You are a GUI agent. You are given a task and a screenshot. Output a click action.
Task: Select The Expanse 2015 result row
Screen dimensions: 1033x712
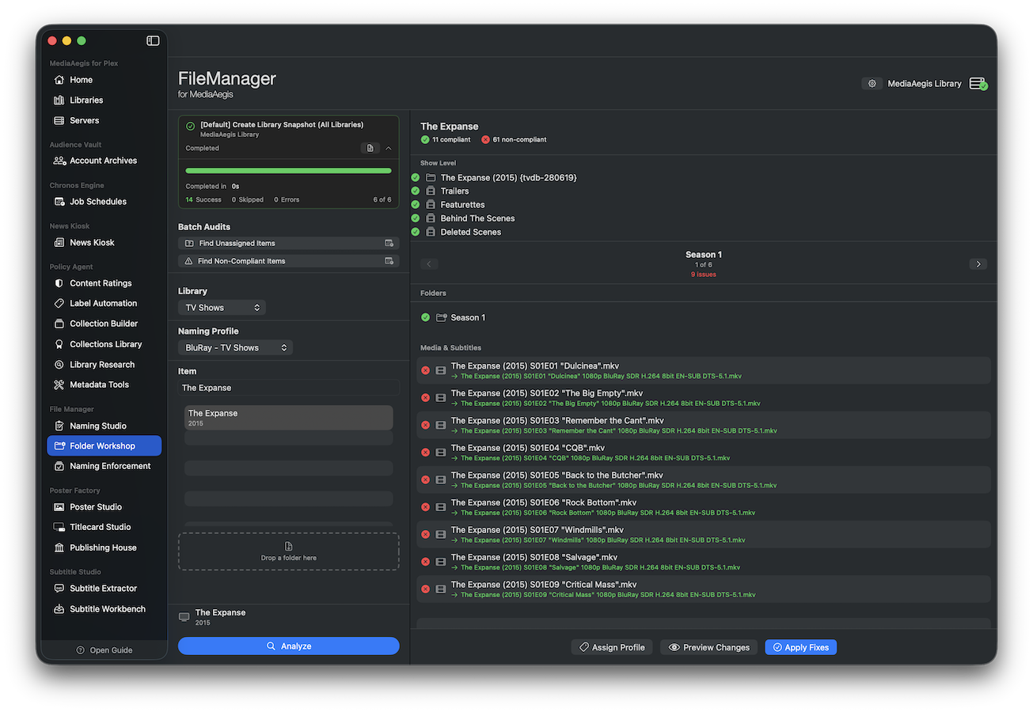pos(289,418)
